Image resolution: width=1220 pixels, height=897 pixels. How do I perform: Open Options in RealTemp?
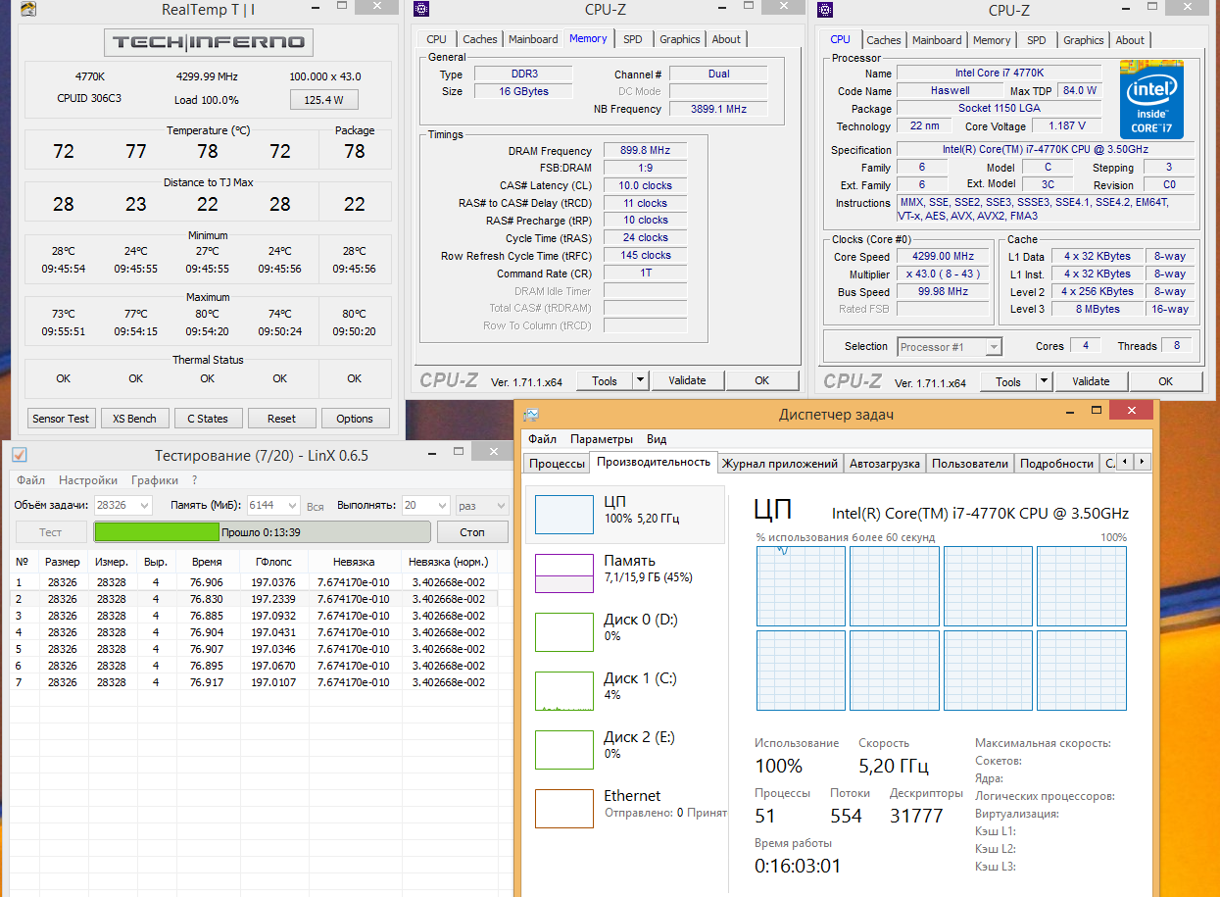click(355, 419)
